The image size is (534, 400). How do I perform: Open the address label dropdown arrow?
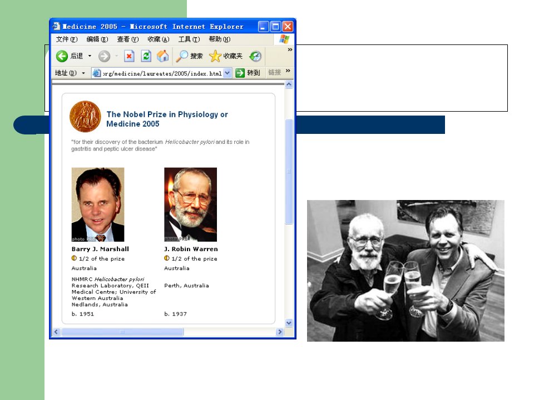[x=83, y=73]
